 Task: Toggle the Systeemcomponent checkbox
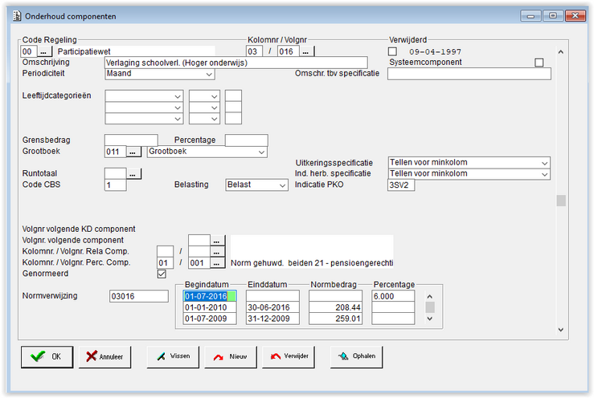coord(539,62)
